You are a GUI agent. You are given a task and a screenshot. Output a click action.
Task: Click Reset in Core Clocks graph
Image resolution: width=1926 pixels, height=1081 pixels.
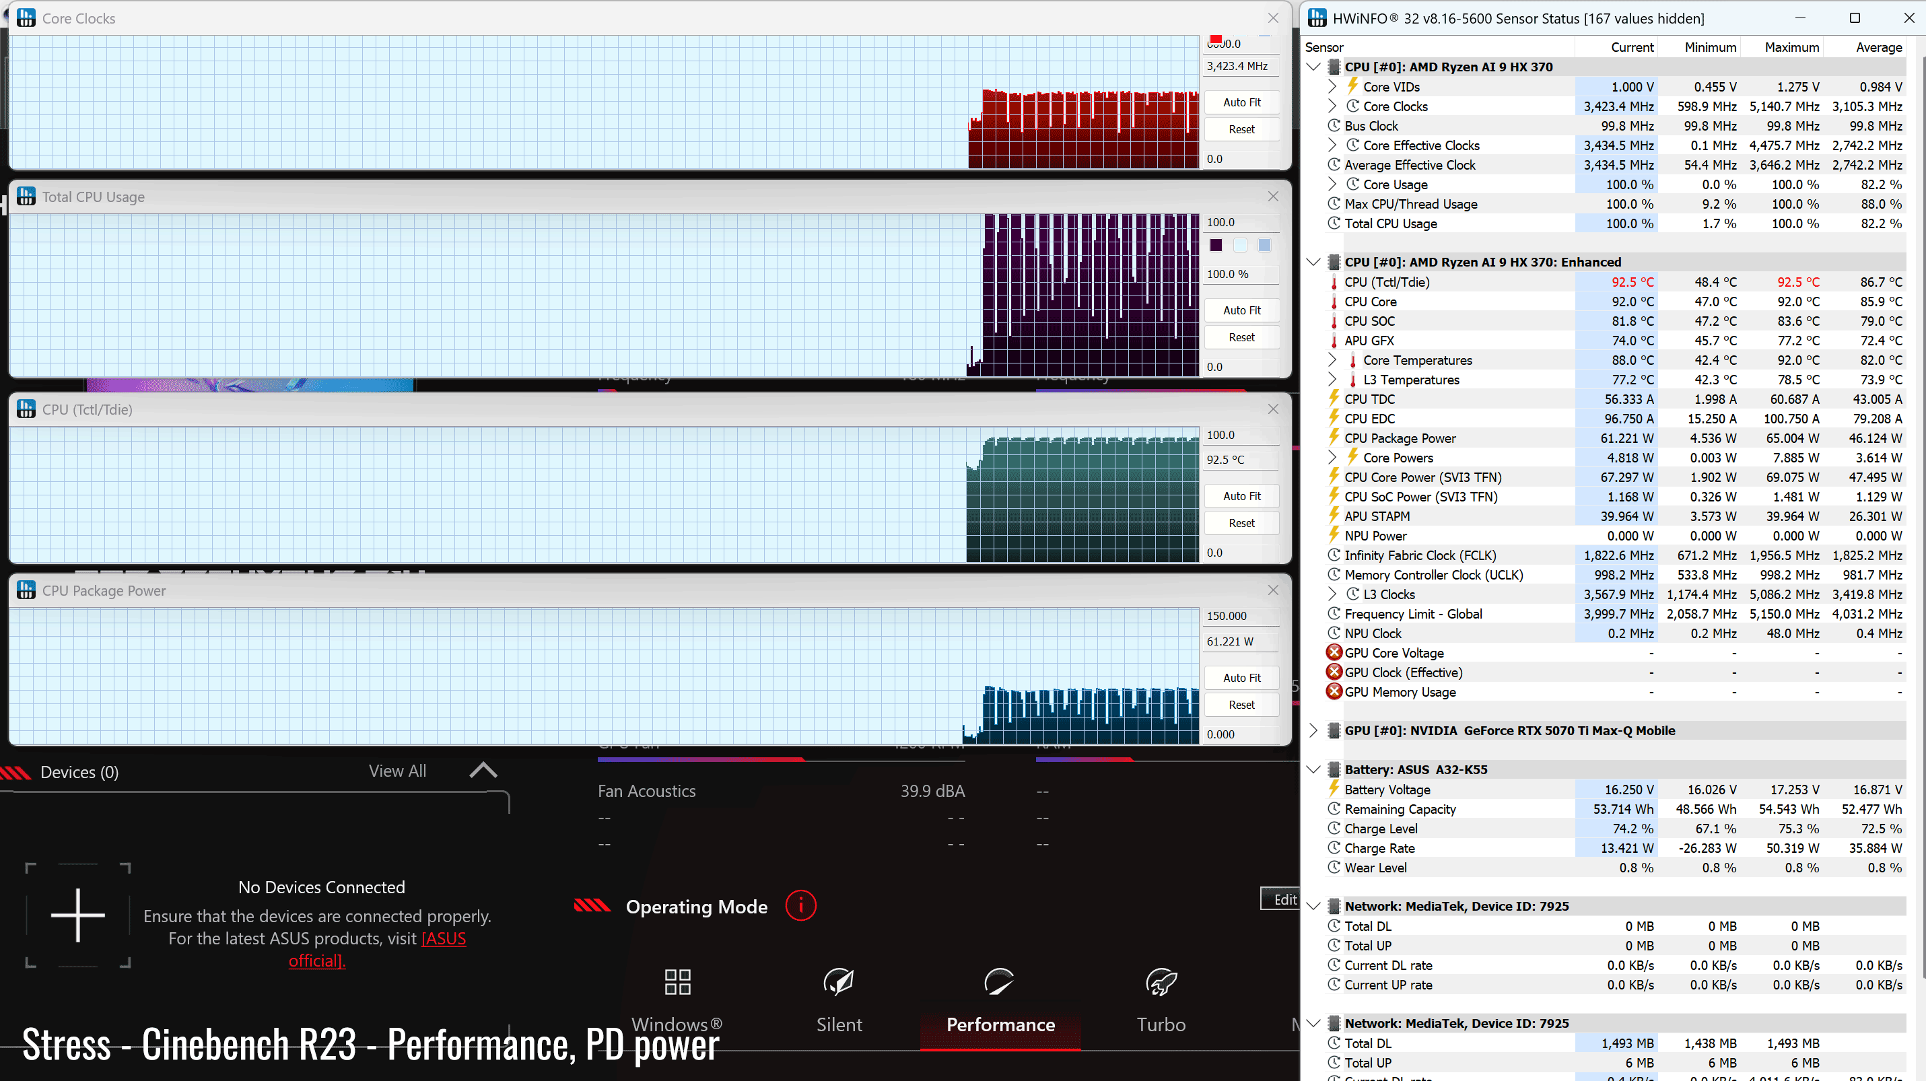pos(1241,129)
